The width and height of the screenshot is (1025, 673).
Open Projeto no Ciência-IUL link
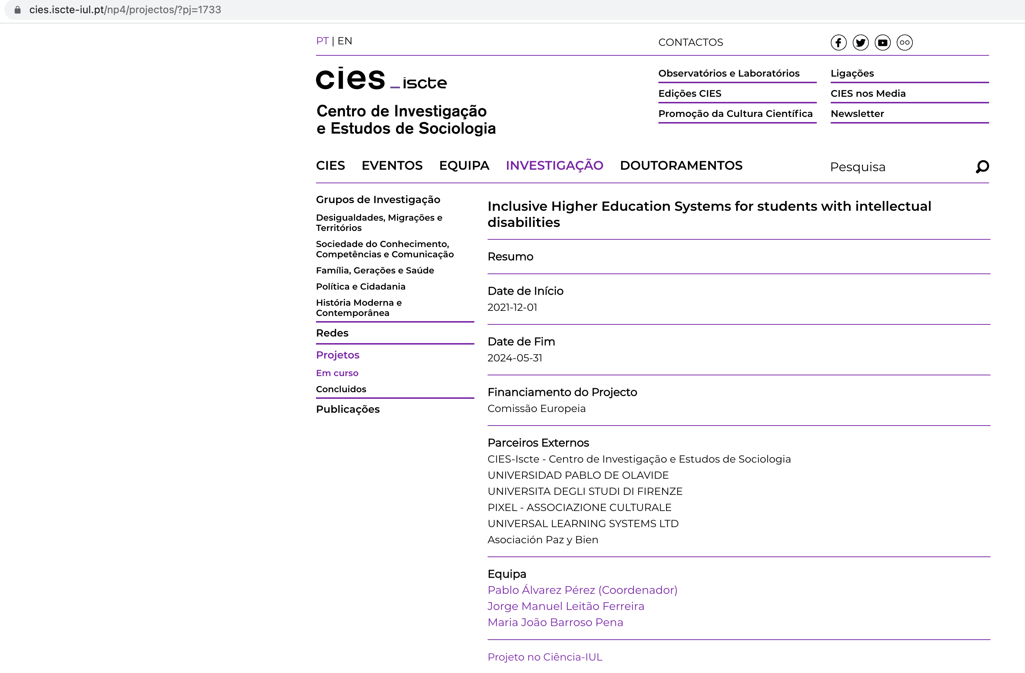pos(545,657)
